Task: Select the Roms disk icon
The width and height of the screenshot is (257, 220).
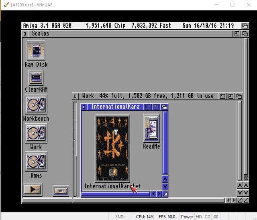Action: click(x=36, y=161)
